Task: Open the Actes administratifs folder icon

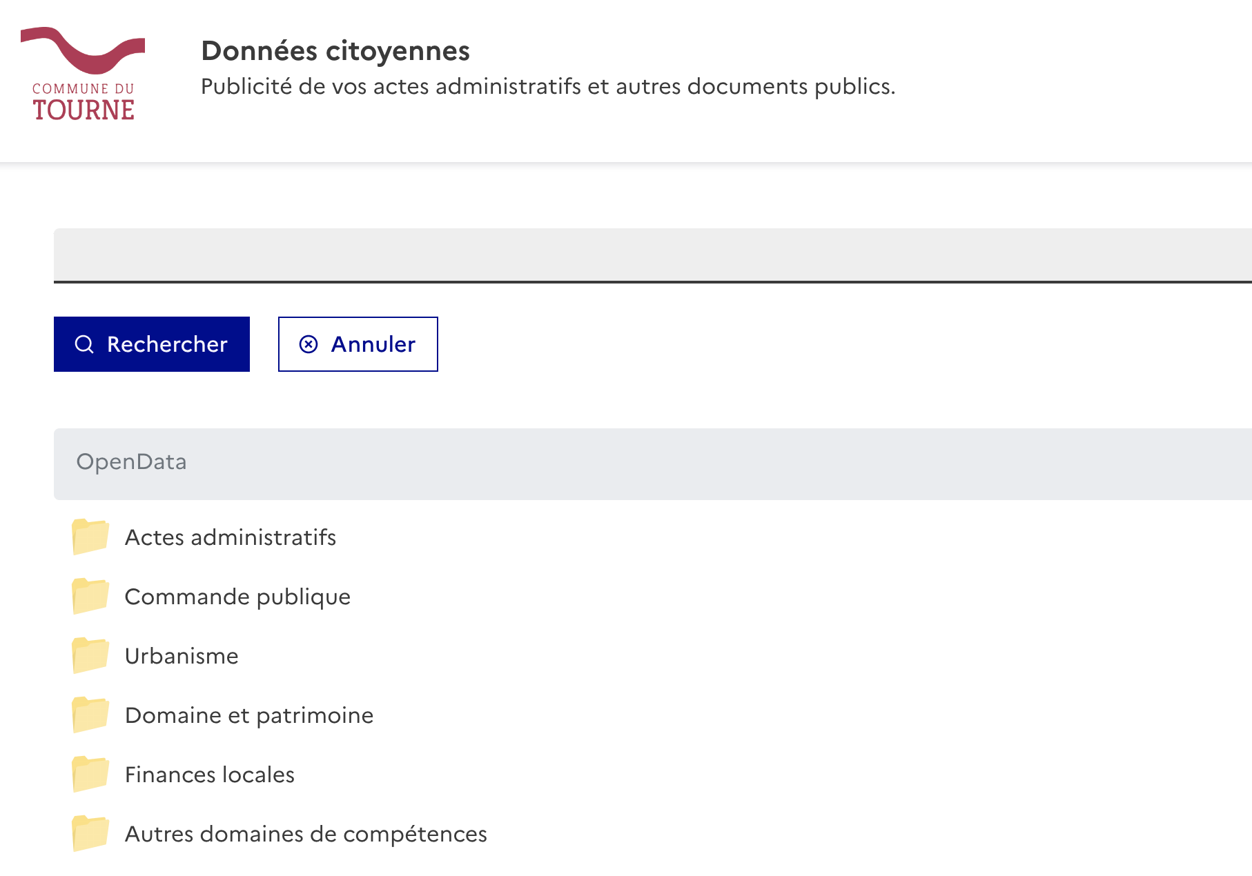Action: (x=90, y=537)
